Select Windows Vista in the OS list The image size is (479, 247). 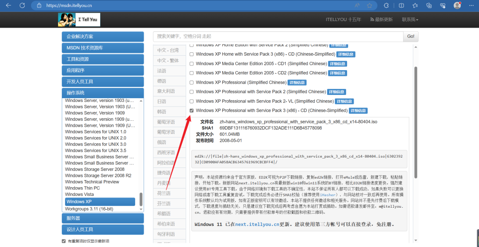[x=80, y=195]
